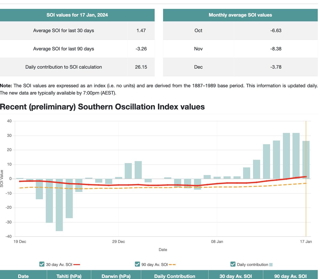Click the 'SOI values for 17 Jan, 2024' header
Image resolution: width=320 pixels, height=279 pixels.
point(77,15)
